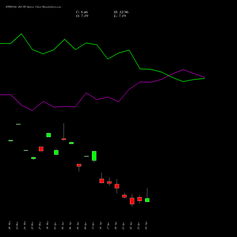
Task: Select the red candlestick above 21 Apr
Action: coord(125,196)
